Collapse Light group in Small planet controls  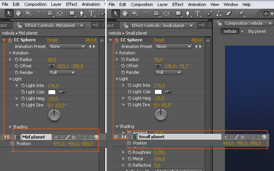point(117,79)
